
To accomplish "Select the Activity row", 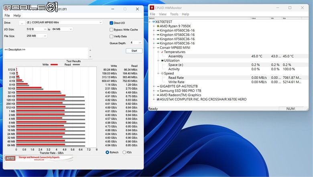I will [x=228, y=69].
